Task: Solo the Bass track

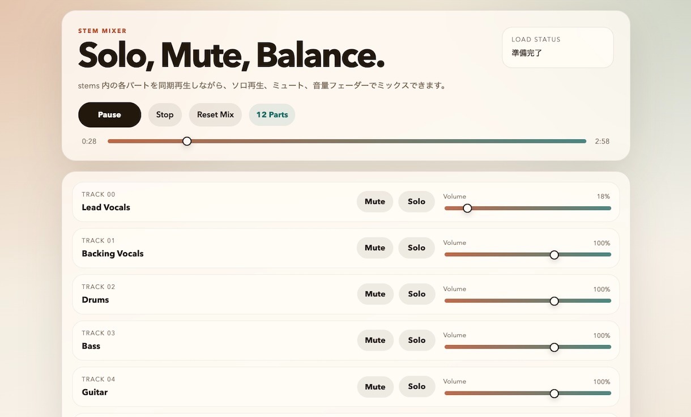Action: pyautogui.click(x=416, y=341)
